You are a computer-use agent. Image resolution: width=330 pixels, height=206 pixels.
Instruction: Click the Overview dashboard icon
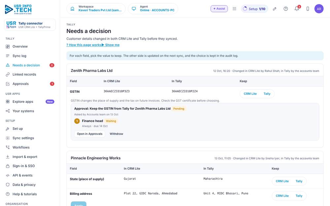pos(8,46)
